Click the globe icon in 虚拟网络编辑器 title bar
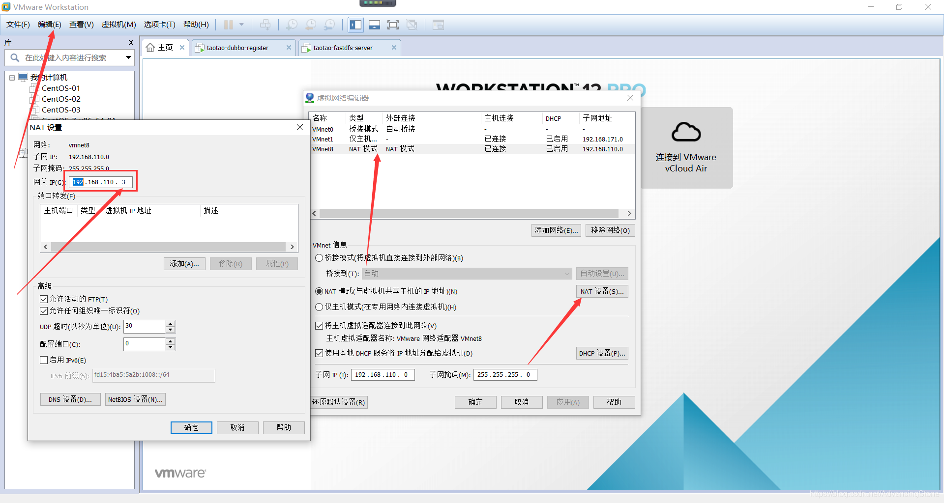The height and width of the screenshot is (503, 944). pyautogui.click(x=310, y=98)
